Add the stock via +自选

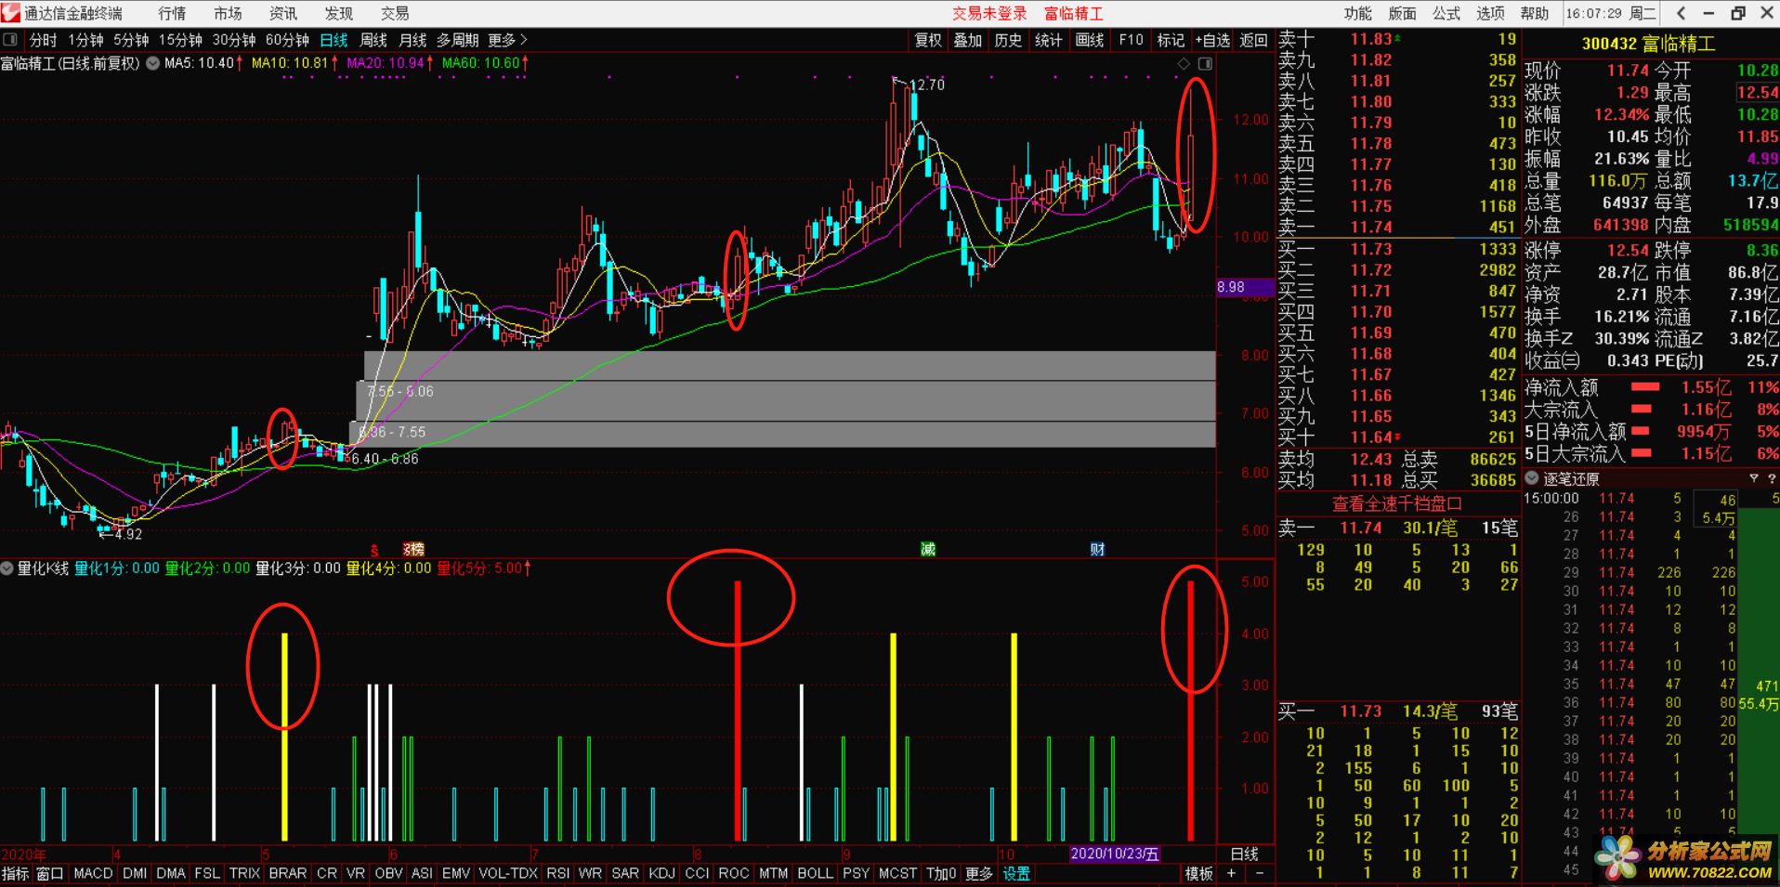tap(1212, 40)
